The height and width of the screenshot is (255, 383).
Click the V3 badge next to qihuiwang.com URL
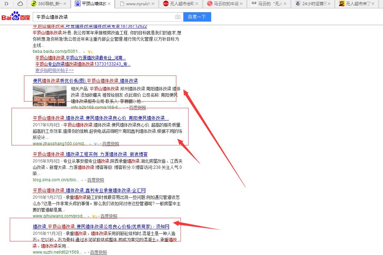coord(94,216)
